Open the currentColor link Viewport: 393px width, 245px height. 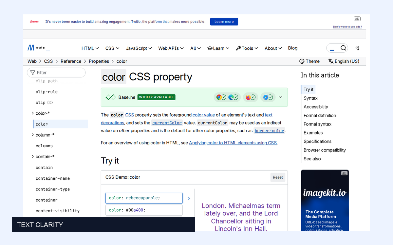click(167, 123)
